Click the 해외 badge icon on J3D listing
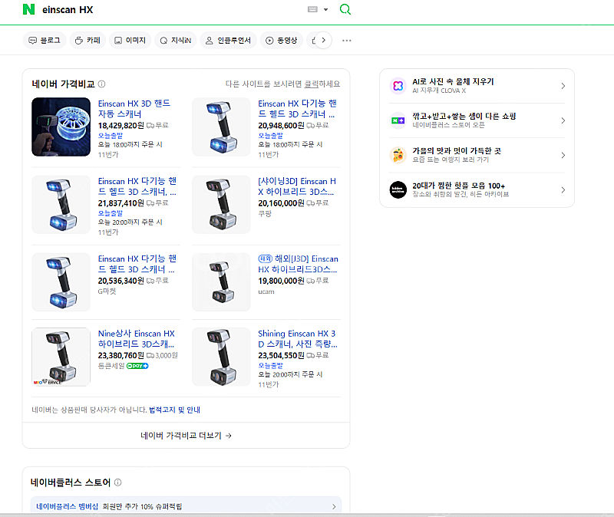Screen dimensions: 614x517 pos(265,258)
